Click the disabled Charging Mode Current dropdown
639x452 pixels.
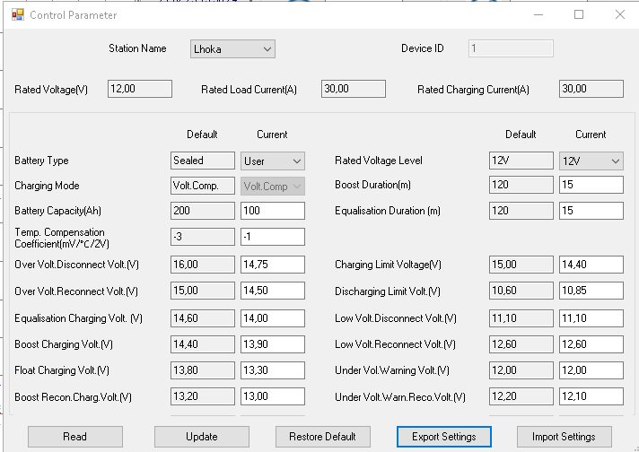pos(273,187)
